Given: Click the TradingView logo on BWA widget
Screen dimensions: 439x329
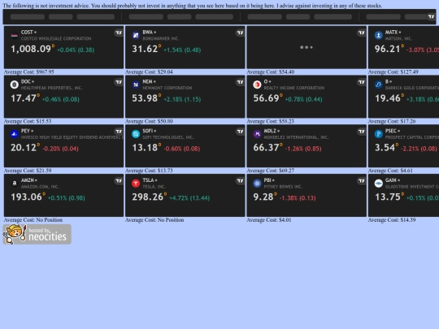Looking at the screenshot, I should point(240,32).
